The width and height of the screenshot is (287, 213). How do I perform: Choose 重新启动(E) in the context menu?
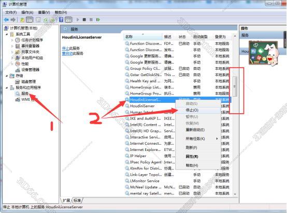point(198,130)
